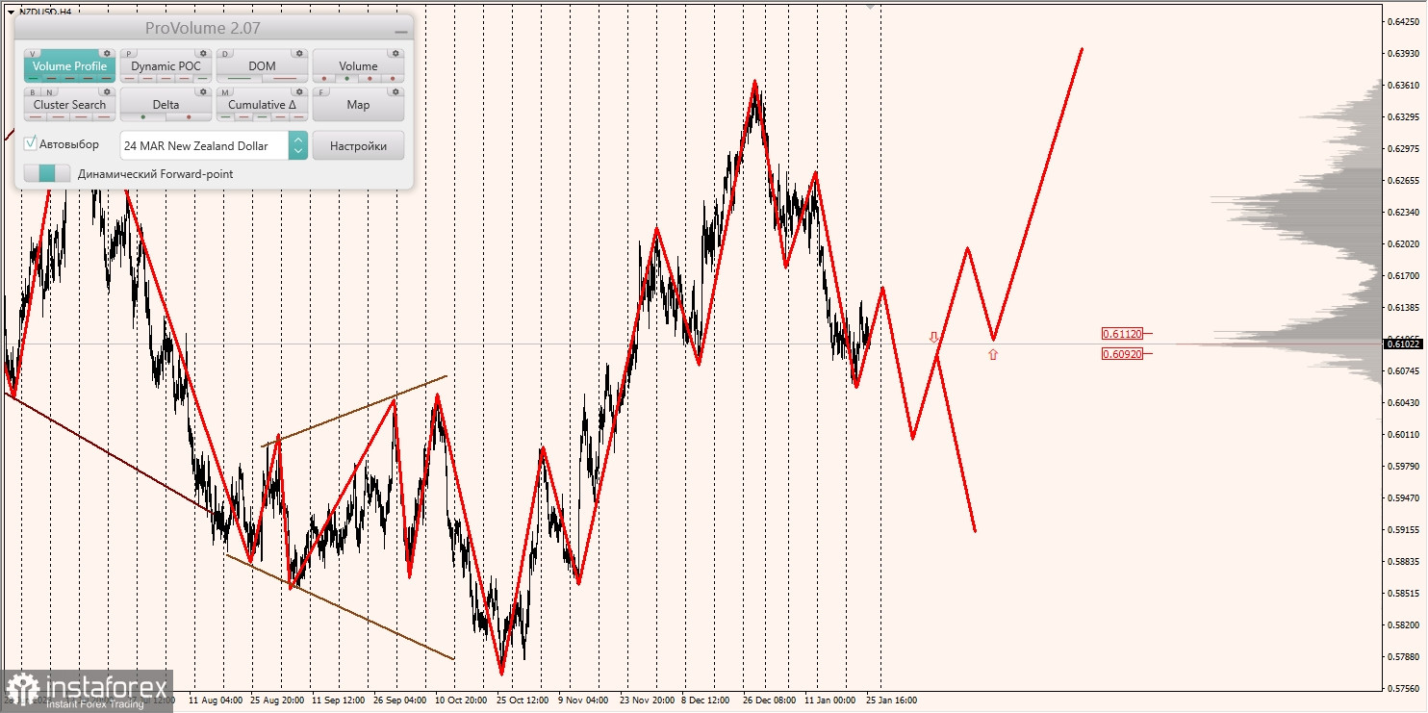Click the 23 Nov 20:00 time label
Screen dimensions: 1428x713
(647, 700)
